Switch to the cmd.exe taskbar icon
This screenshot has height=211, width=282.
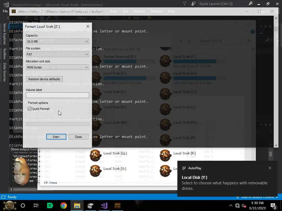pos(118,206)
